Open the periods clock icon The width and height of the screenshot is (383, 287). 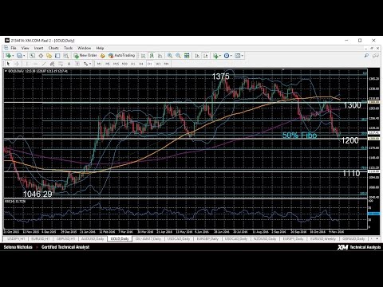227,56
